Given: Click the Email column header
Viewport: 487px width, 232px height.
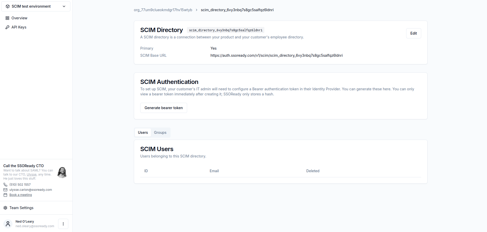Looking at the screenshot, I should pyautogui.click(x=214, y=171).
